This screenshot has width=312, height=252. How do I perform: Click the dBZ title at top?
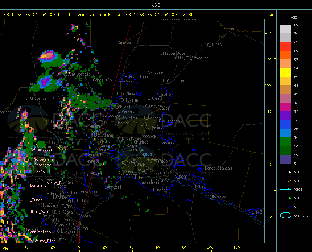coord(156,5)
